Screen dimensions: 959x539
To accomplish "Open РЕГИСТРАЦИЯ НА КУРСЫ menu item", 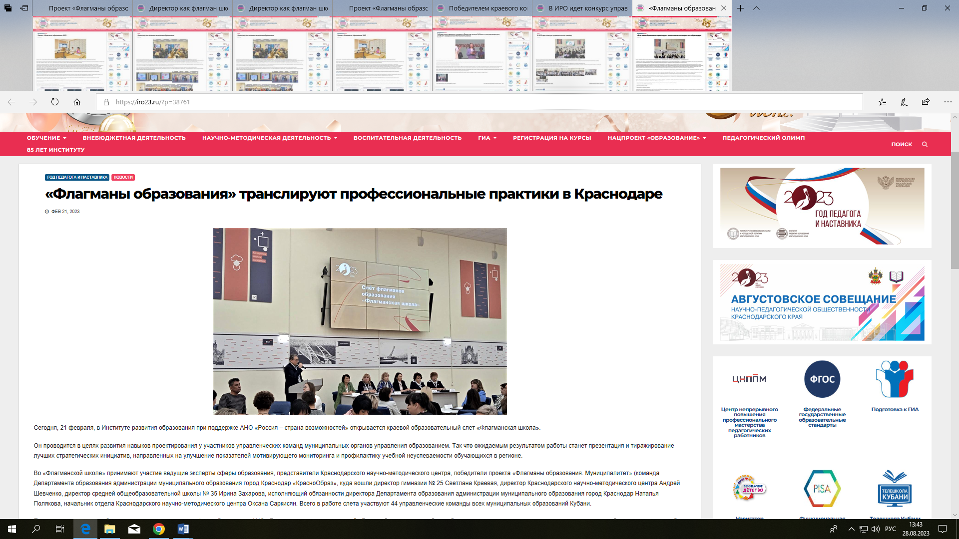I will [x=551, y=138].
